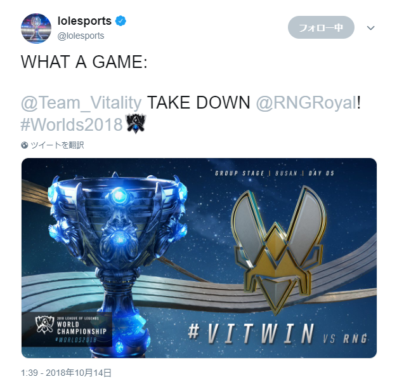
Task: Click the Worlds trophy emoji after the hashtag
Action: pos(136,124)
